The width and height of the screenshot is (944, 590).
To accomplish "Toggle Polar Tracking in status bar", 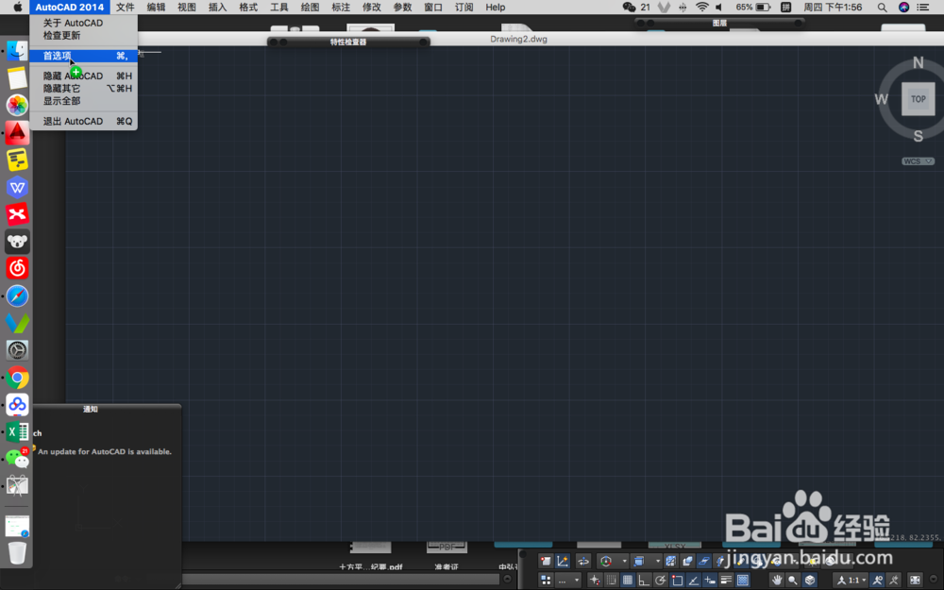I will pos(661,581).
